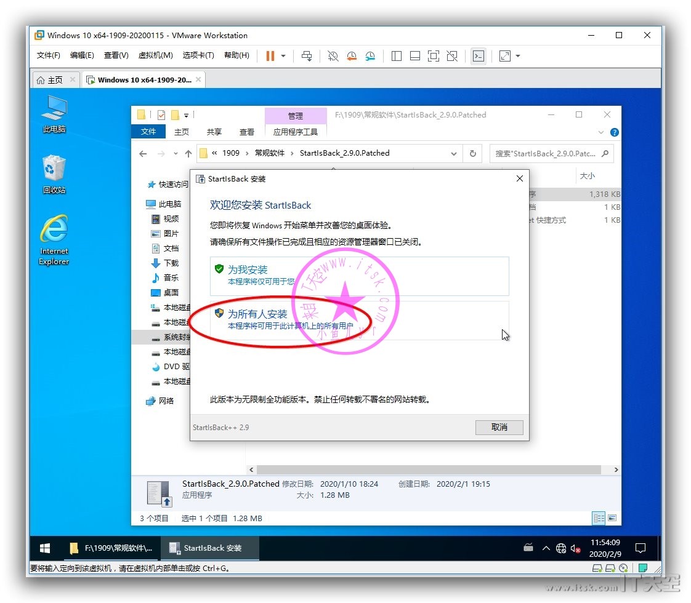The width and height of the screenshot is (691, 603).
Task: Pause the virtual machine in VMware toolbar
Action: point(270,56)
